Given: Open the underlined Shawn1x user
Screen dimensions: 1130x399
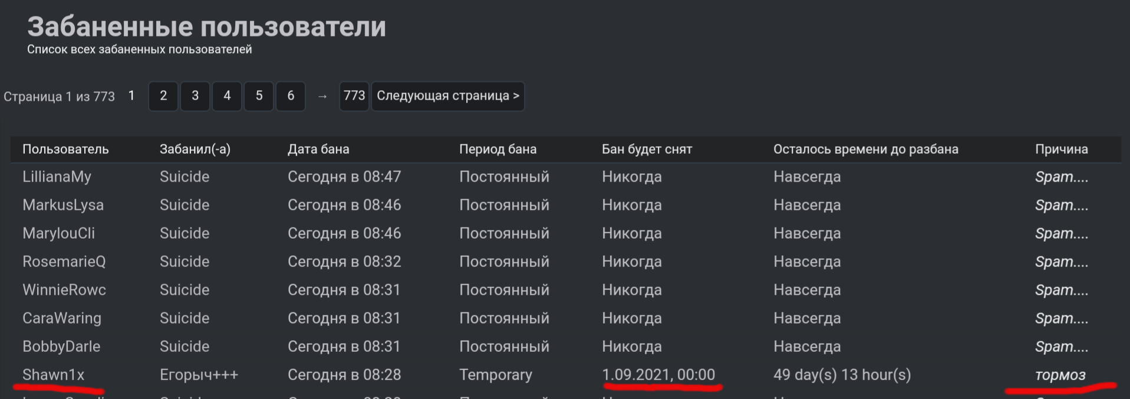Looking at the screenshot, I should 54,375.
